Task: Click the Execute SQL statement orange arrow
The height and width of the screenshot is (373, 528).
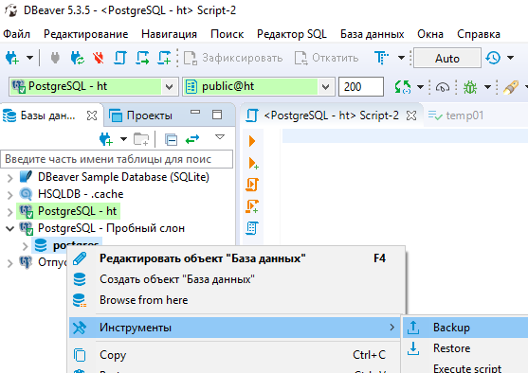Action: (x=252, y=141)
